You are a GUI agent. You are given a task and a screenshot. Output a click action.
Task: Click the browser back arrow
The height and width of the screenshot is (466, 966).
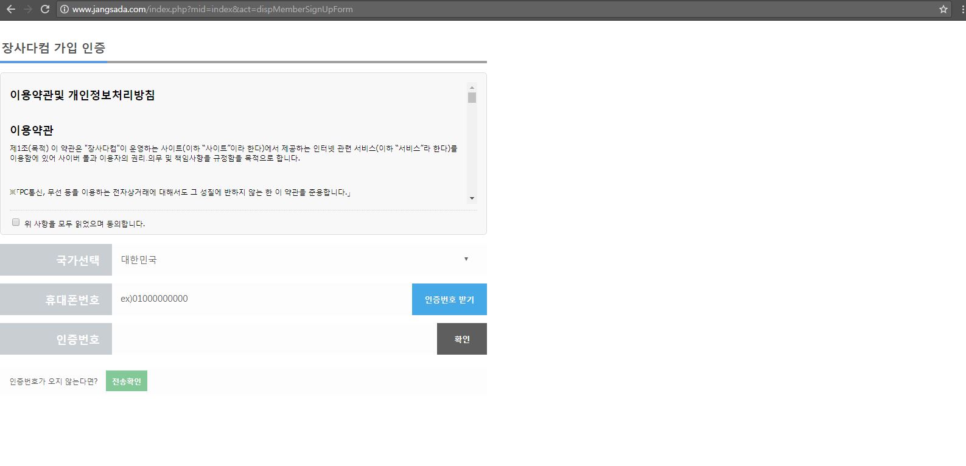pos(11,9)
